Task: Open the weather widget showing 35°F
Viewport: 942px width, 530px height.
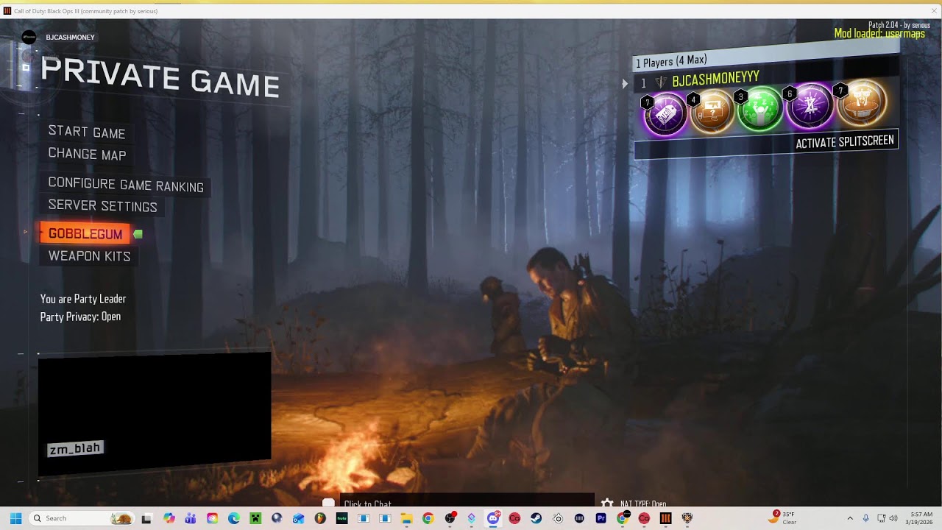Action: [x=782, y=518]
